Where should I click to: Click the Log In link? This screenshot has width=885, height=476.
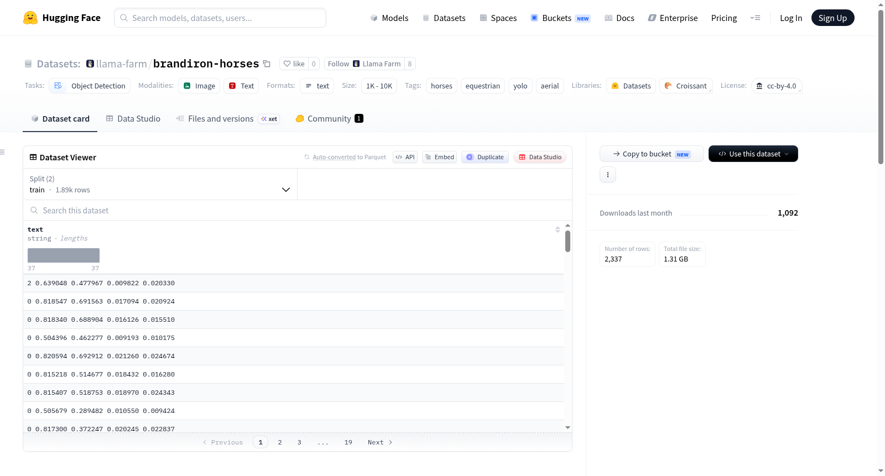[791, 18]
